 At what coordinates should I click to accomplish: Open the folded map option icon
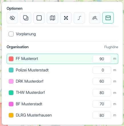[x=52, y=18]
